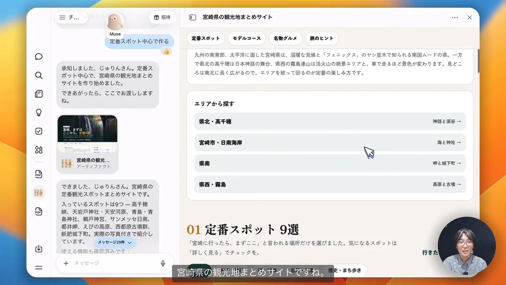
Task: Click the 岬と城下町 → arrow label
Action: (447, 163)
